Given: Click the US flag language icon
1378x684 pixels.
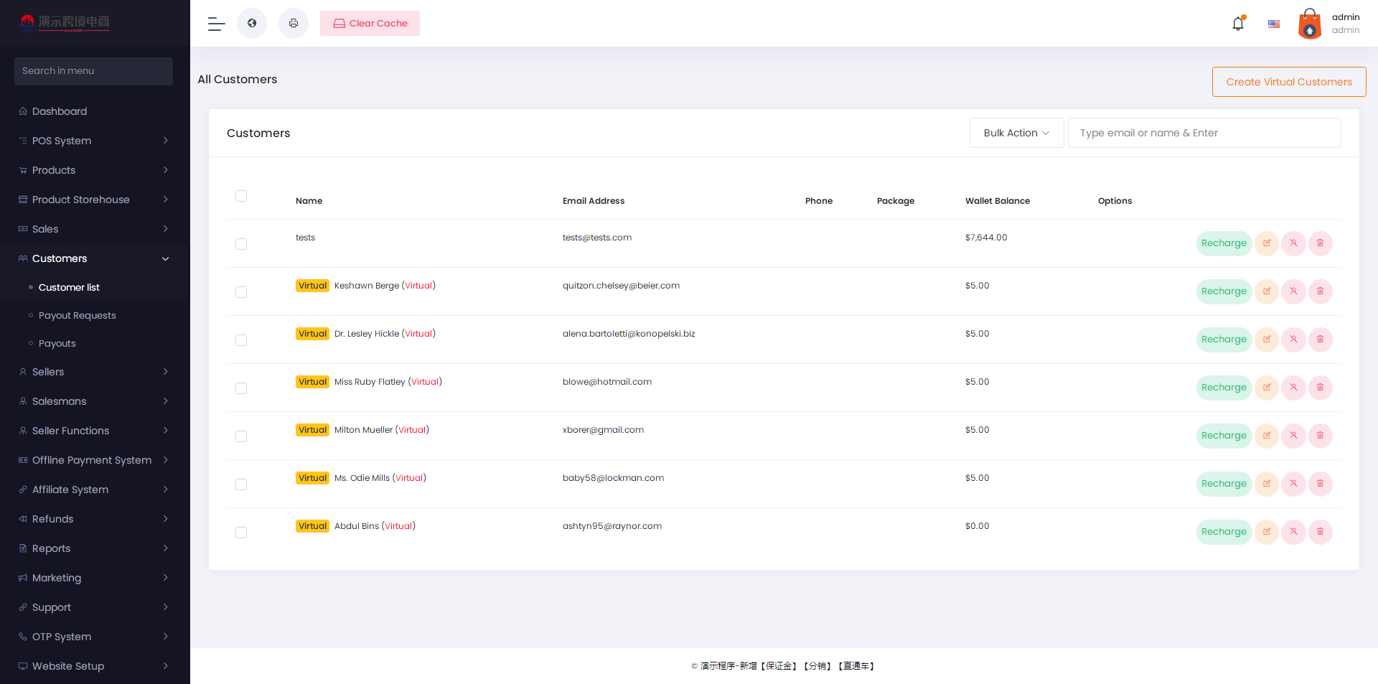Looking at the screenshot, I should pyautogui.click(x=1274, y=24).
